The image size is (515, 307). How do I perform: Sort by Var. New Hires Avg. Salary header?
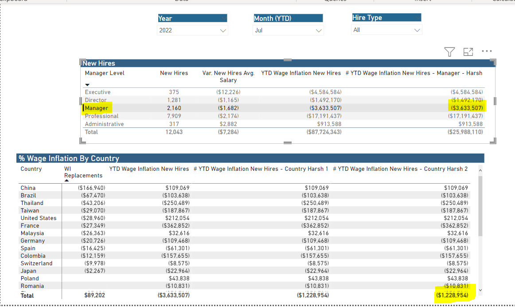coord(228,77)
